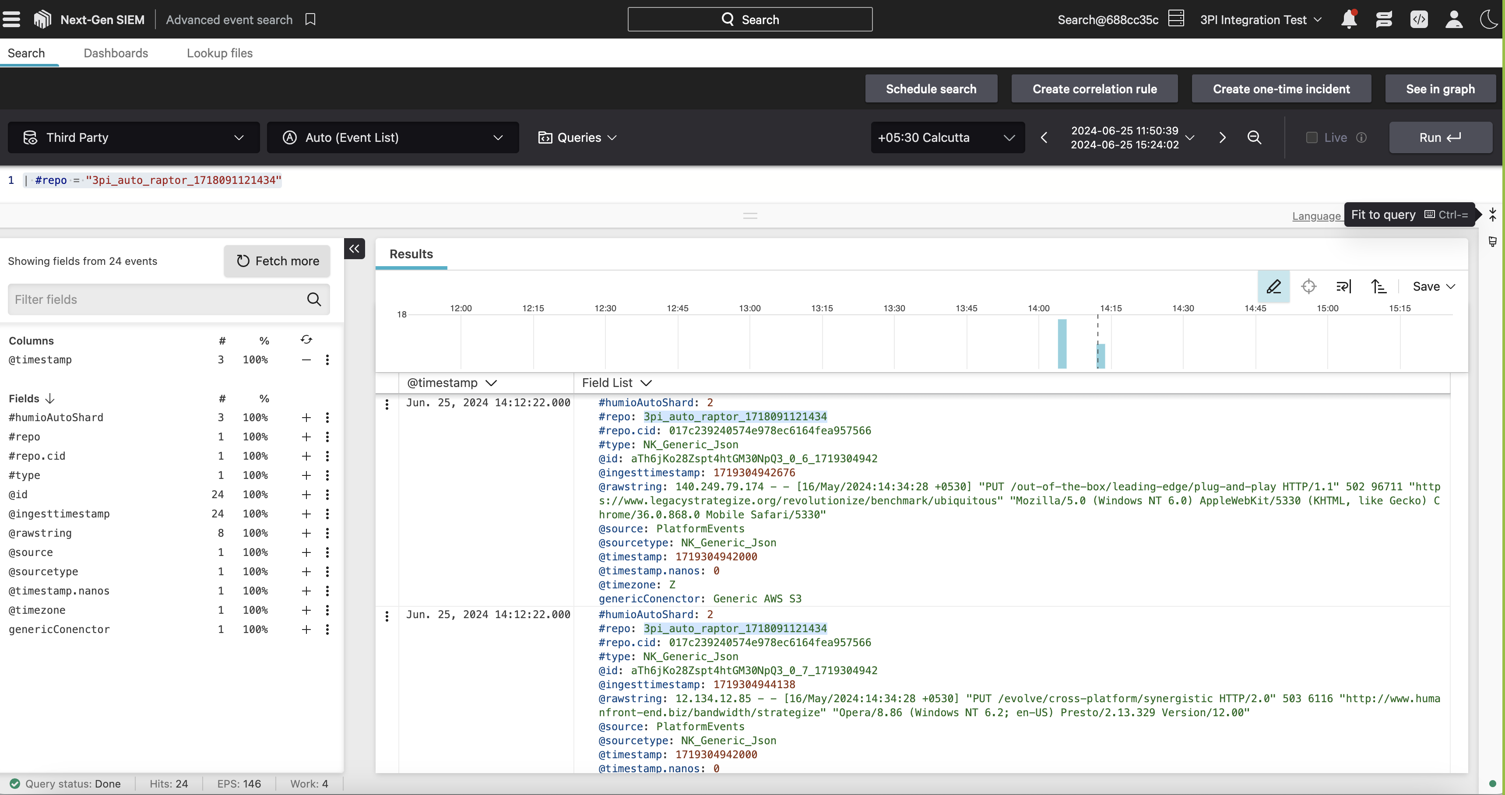This screenshot has height=795, width=1505.
Task: Click the Fetch more button
Action: [x=277, y=261]
